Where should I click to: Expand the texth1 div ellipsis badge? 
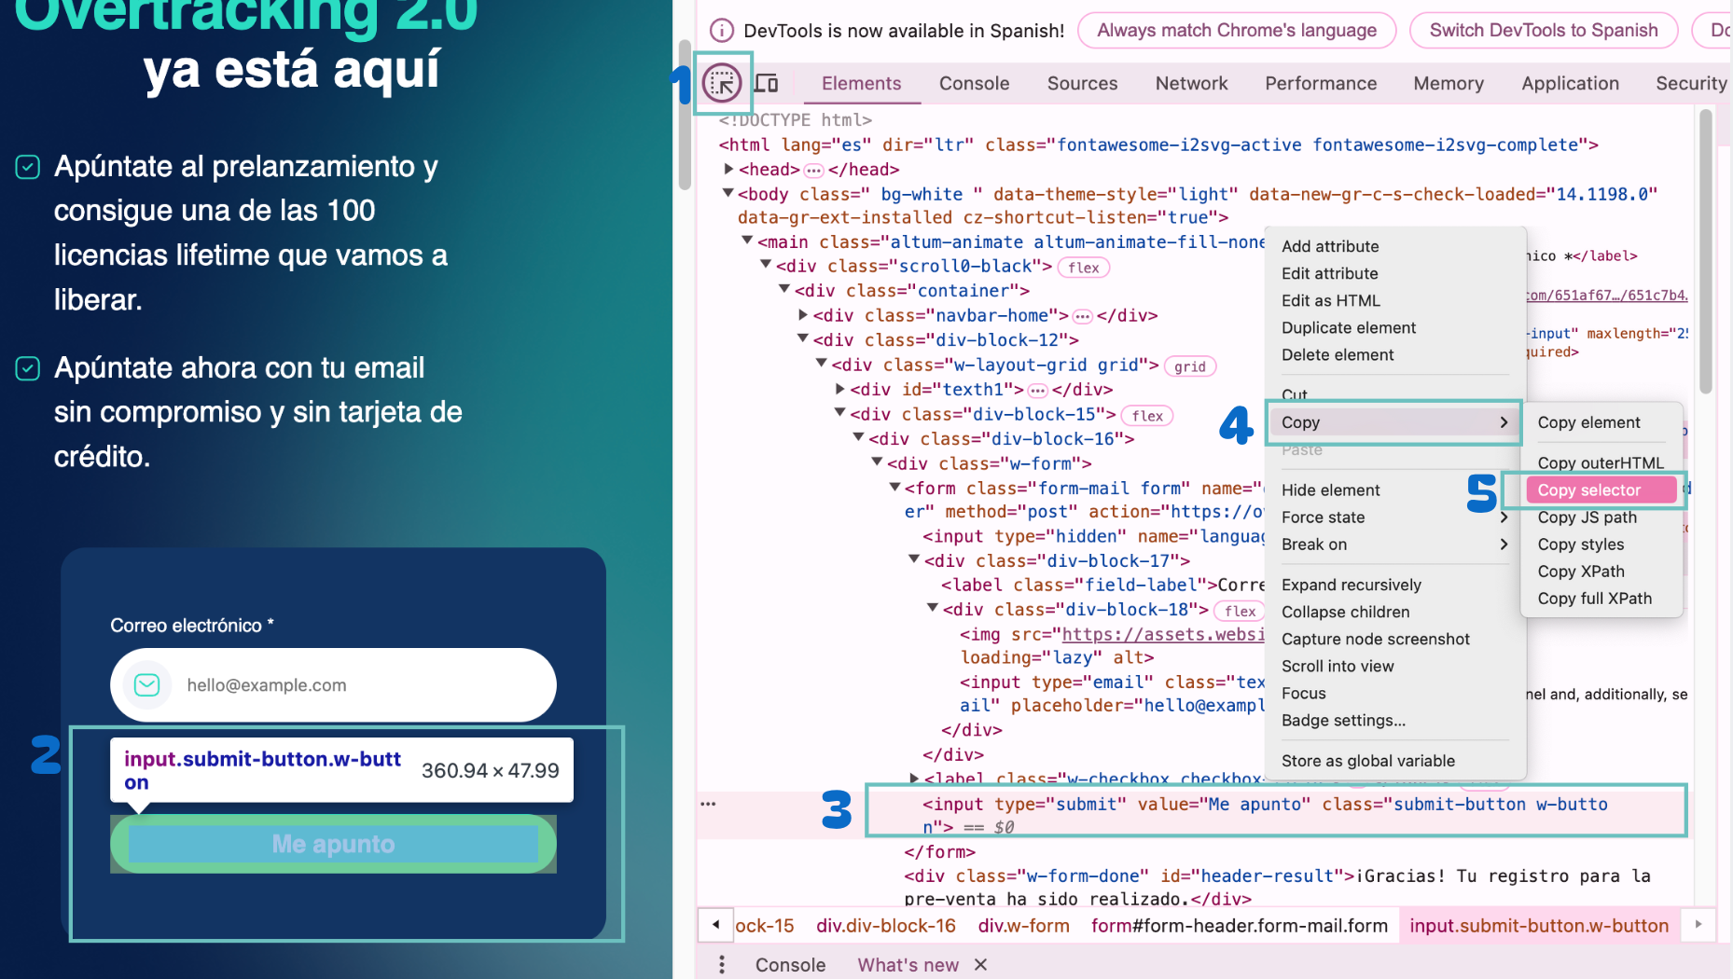click(1038, 391)
